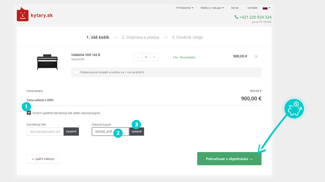Screen dimensions: 325x182
Task: Click the opening hours po–pi 10–19 hod.
Action: coord(262,22)
